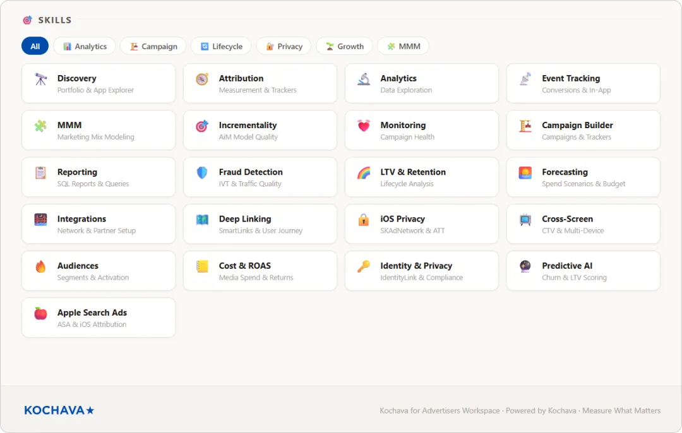
Task: Open the Predictive AI title
Action: click(x=566, y=266)
